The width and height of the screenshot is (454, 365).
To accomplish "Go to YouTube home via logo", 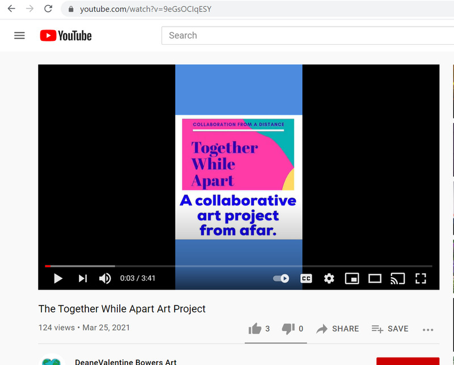I will click(66, 35).
